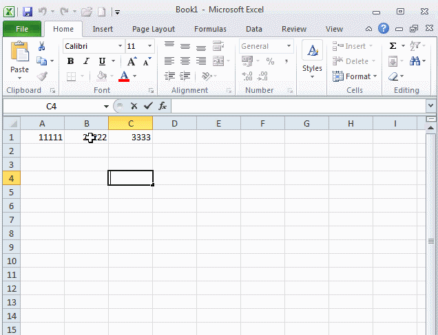Open the green File menu button
Viewport: 438px width, 335px height.
point(21,29)
